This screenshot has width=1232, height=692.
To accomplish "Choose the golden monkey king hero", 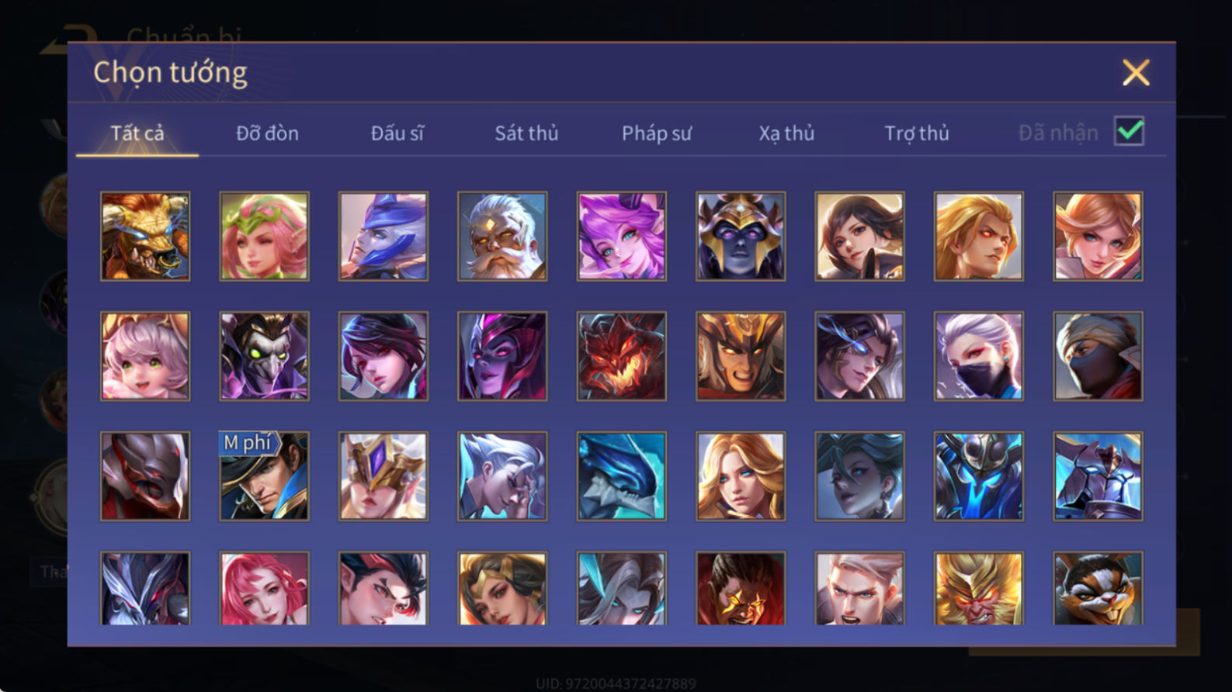I will pos(978,588).
